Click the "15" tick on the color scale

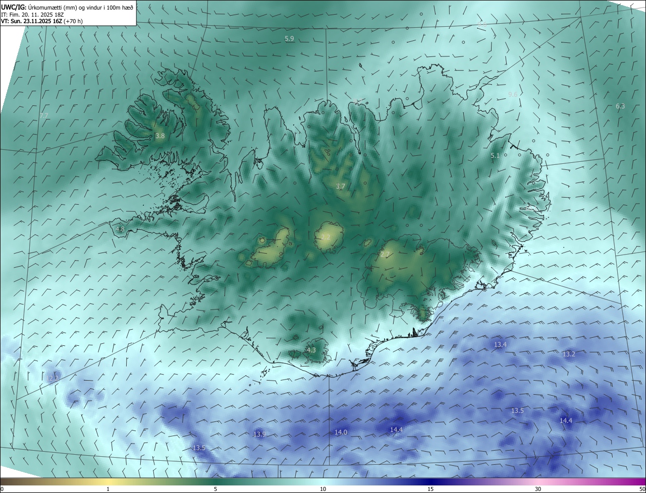430,489
